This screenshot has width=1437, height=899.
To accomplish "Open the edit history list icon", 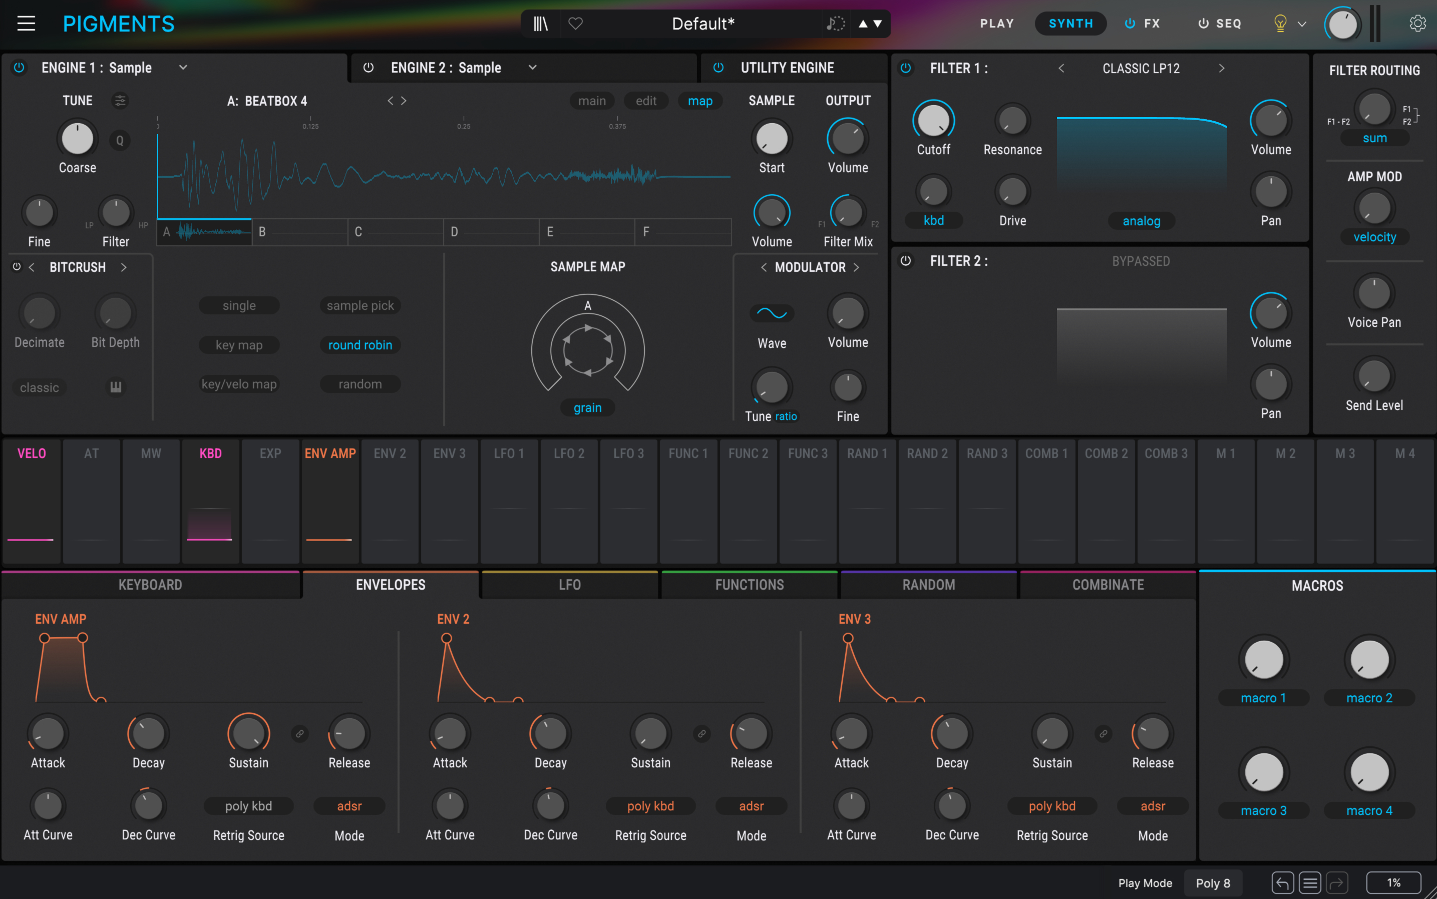I will 1310,883.
